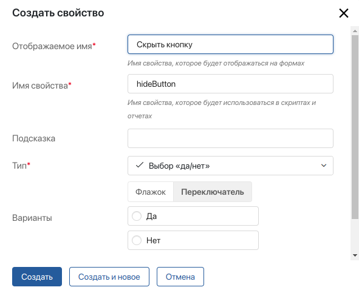Switch to the Флажок display mode
The image size is (359, 290).
pyautogui.click(x=151, y=192)
